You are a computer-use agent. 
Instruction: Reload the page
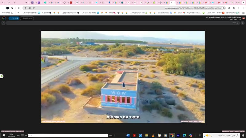click(x=234, y=8)
